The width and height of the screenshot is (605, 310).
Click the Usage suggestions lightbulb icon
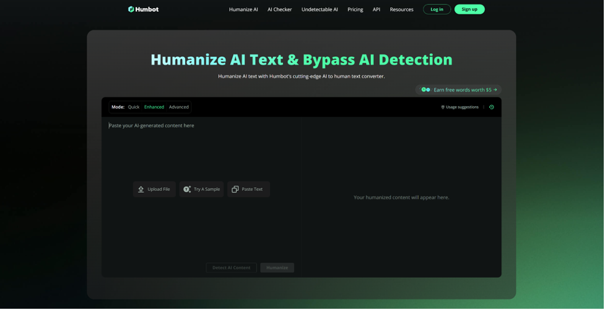tap(443, 107)
